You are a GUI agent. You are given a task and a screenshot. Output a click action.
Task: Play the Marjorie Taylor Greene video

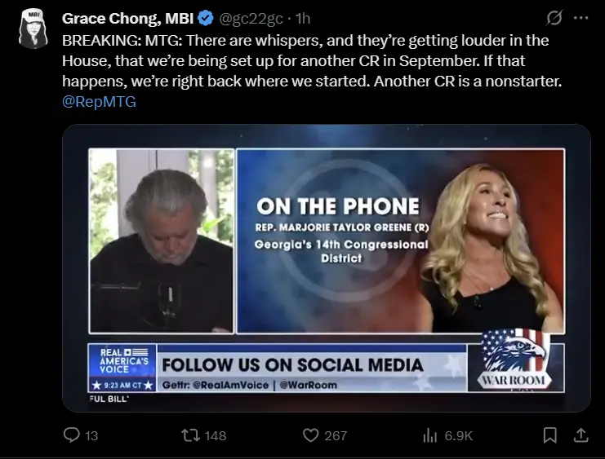pyautogui.click(x=327, y=268)
